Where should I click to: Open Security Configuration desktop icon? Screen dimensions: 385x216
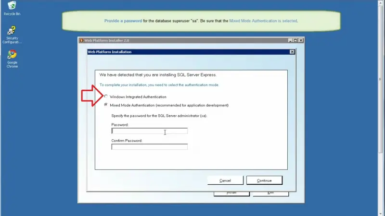coord(12,35)
